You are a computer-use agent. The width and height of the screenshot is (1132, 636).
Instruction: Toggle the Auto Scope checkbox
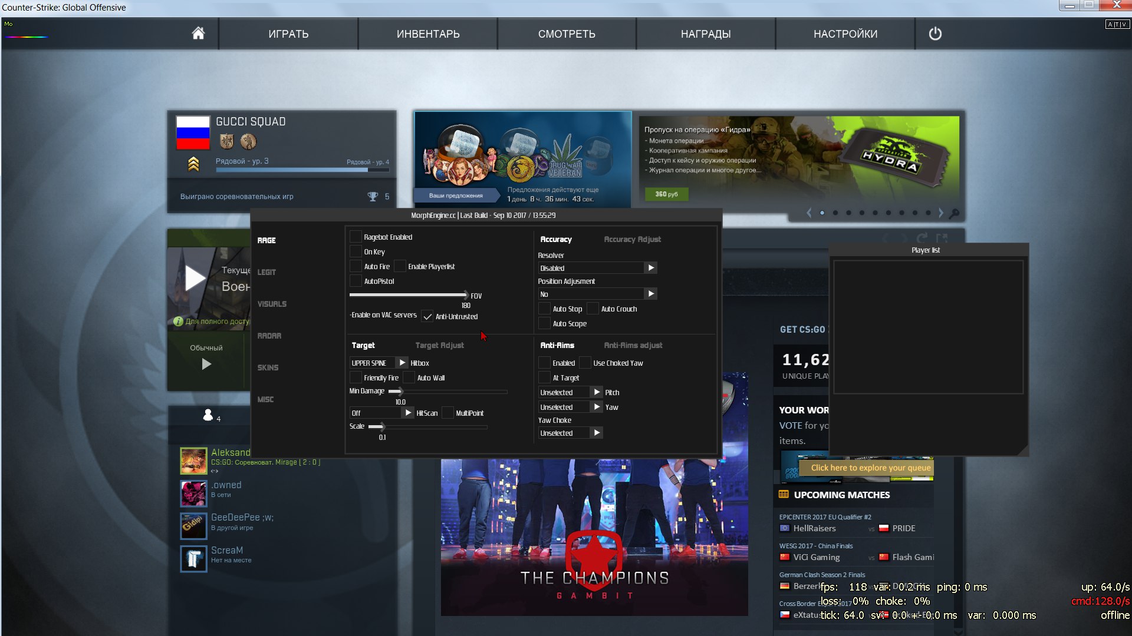point(545,323)
